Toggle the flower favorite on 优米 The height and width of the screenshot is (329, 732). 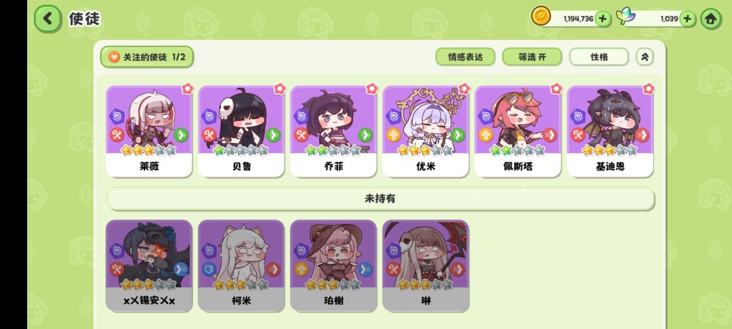[x=464, y=89]
